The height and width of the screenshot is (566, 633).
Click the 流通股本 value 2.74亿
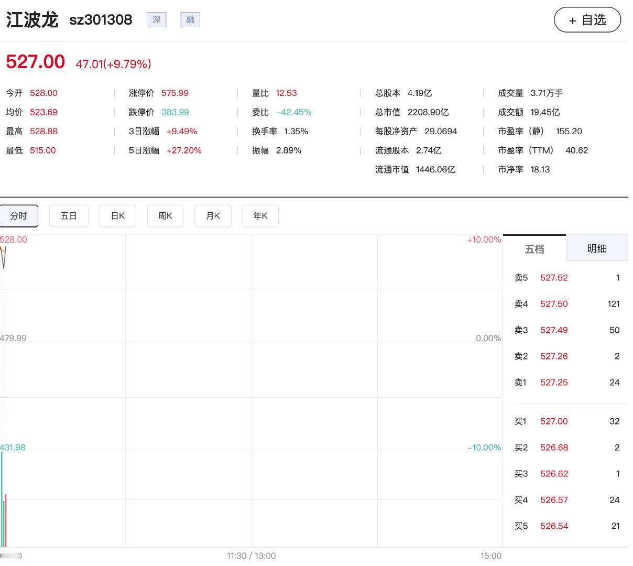pyautogui.click(x=429, y=150)
